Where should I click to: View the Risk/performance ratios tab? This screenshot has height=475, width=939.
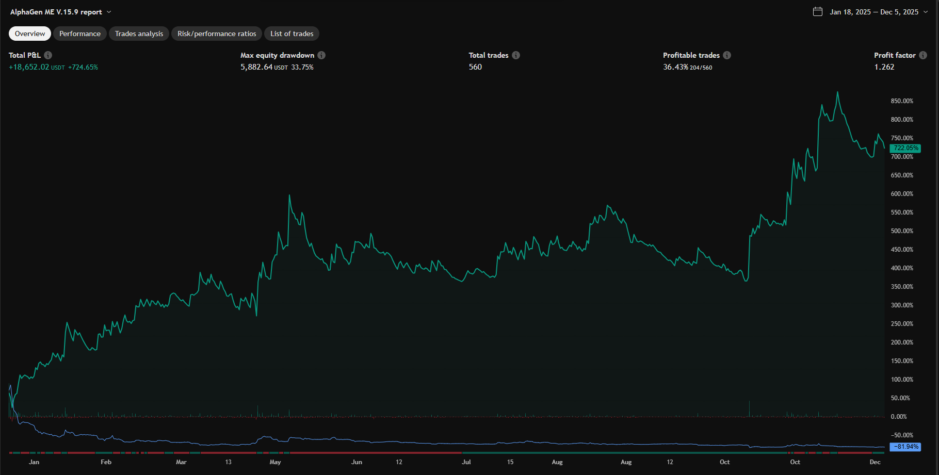click(x=216, y=34)
